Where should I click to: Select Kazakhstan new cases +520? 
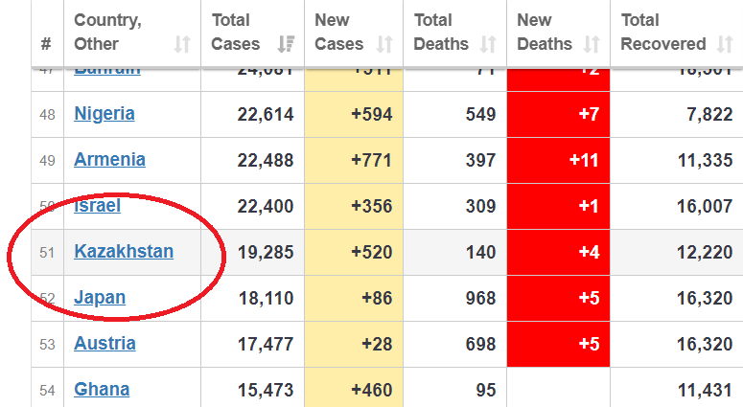[372, 252]
